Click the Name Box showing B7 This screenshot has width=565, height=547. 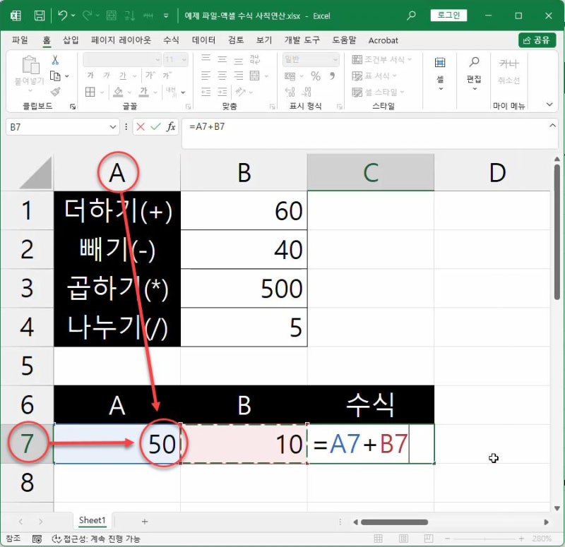point(62,127)
